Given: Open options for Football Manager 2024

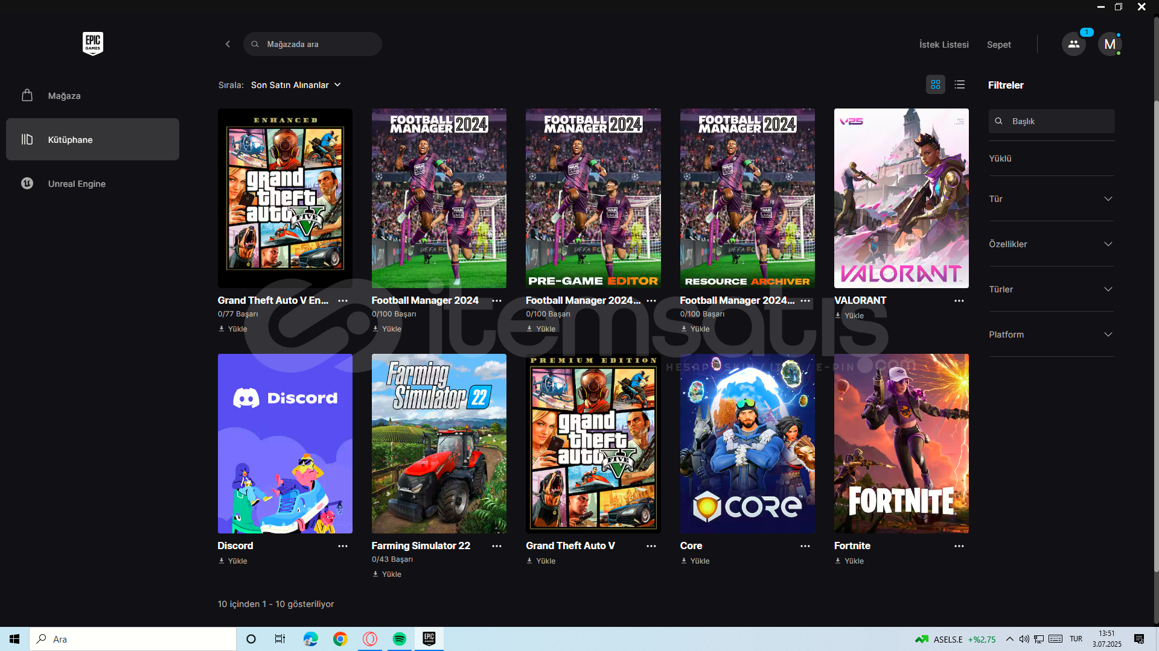Looking at the screenshot, I should [x=497, y=300].
